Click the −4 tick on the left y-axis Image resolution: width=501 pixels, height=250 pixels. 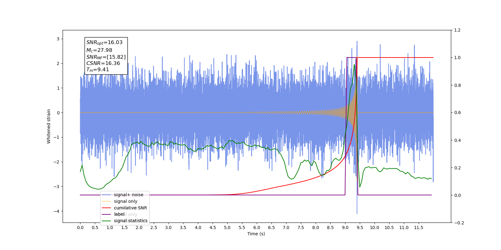tap(56, 211)
